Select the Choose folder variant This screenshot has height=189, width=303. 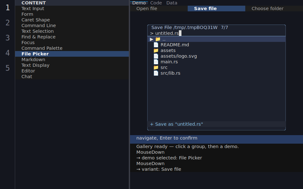(x=274, y=9)
